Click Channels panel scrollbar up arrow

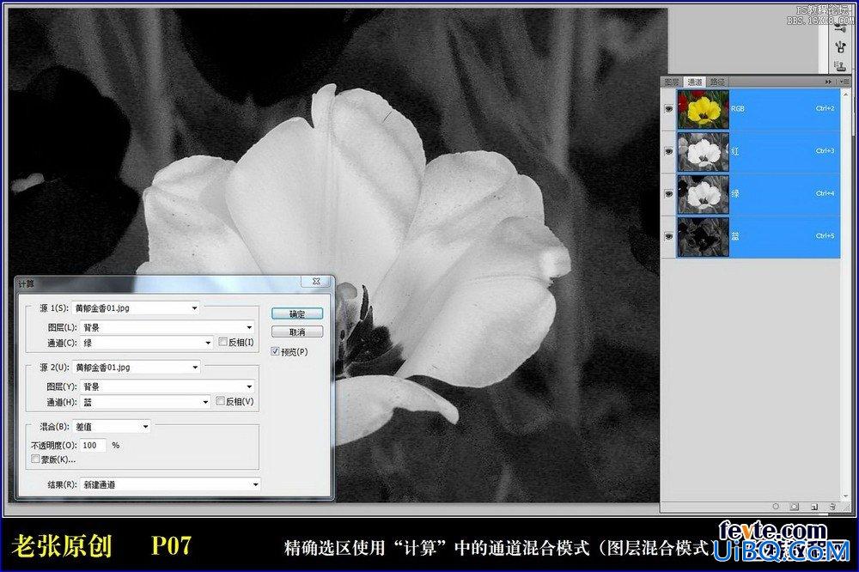click(846, 94)
